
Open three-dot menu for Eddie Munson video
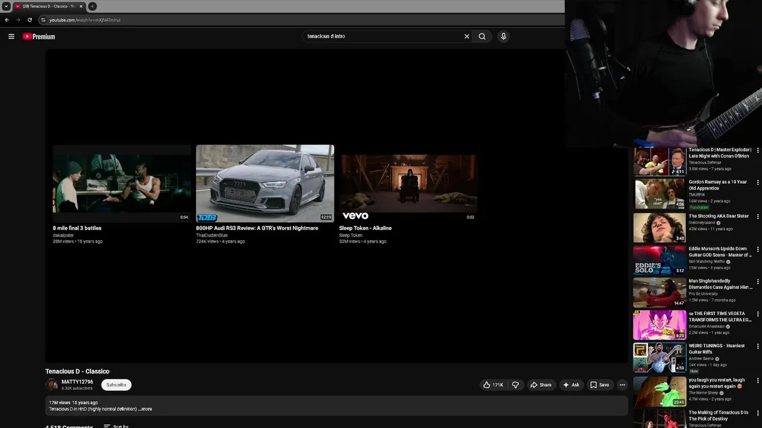[x=758, y=249]
